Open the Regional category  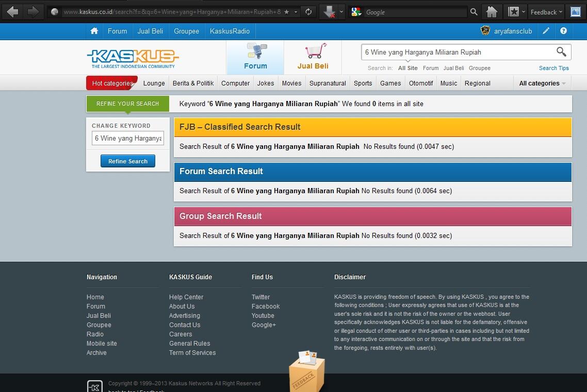(x=477, y=83)
